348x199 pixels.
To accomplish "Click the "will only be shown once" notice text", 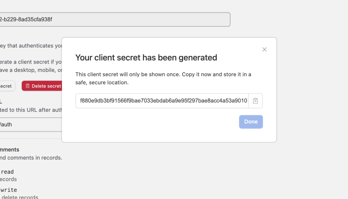I will click(x=163, y=74).
